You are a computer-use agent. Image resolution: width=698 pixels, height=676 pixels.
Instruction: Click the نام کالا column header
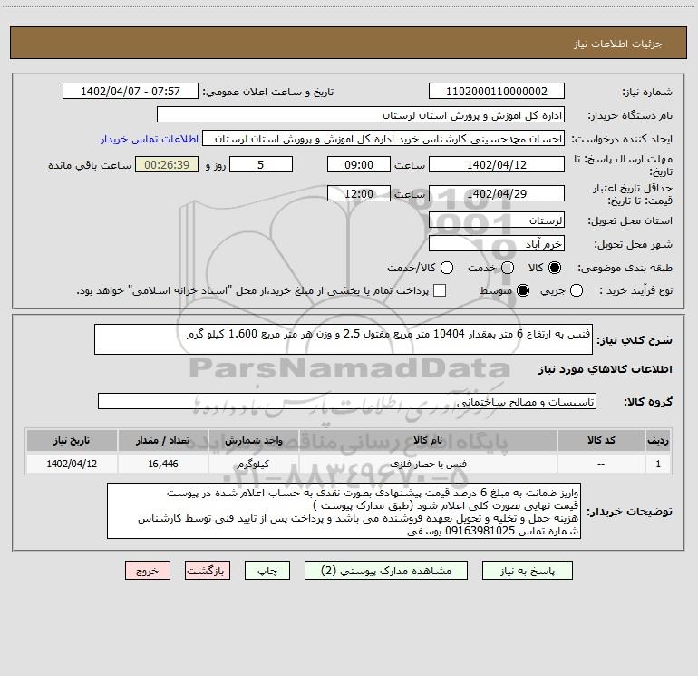click(x=428, y=440)
